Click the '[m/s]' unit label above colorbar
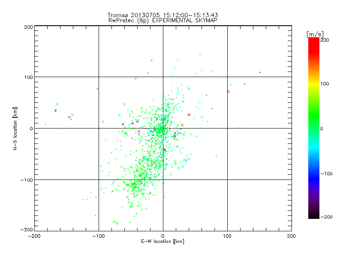The height and width of the screenshot is (257, 343). pyautogui.click(x=315, y=34)
